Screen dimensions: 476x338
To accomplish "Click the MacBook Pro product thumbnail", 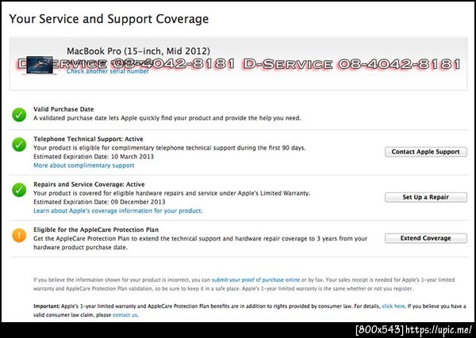I will pyautogui.click(x=40, y=65).
